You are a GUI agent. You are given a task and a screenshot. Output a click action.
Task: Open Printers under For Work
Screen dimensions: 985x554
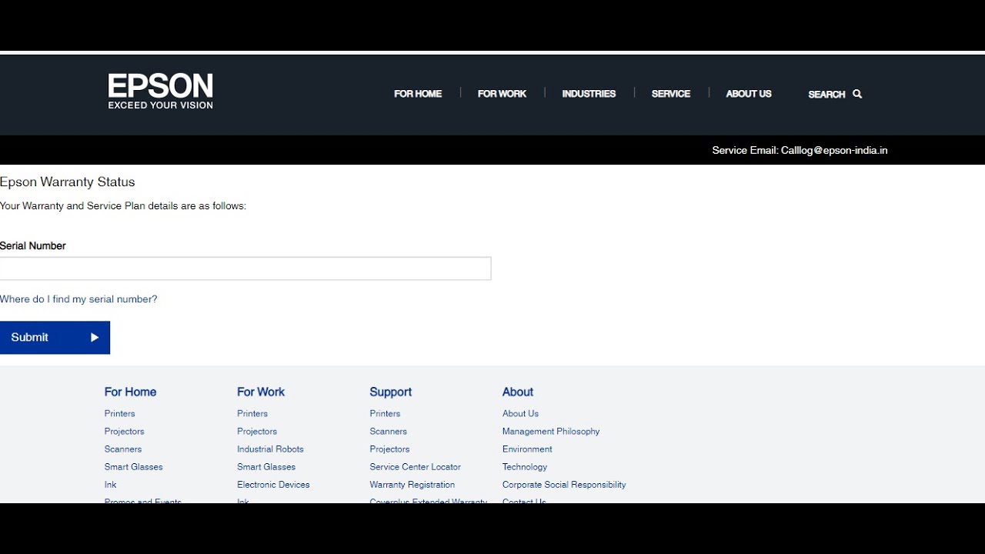click(252, 414)
